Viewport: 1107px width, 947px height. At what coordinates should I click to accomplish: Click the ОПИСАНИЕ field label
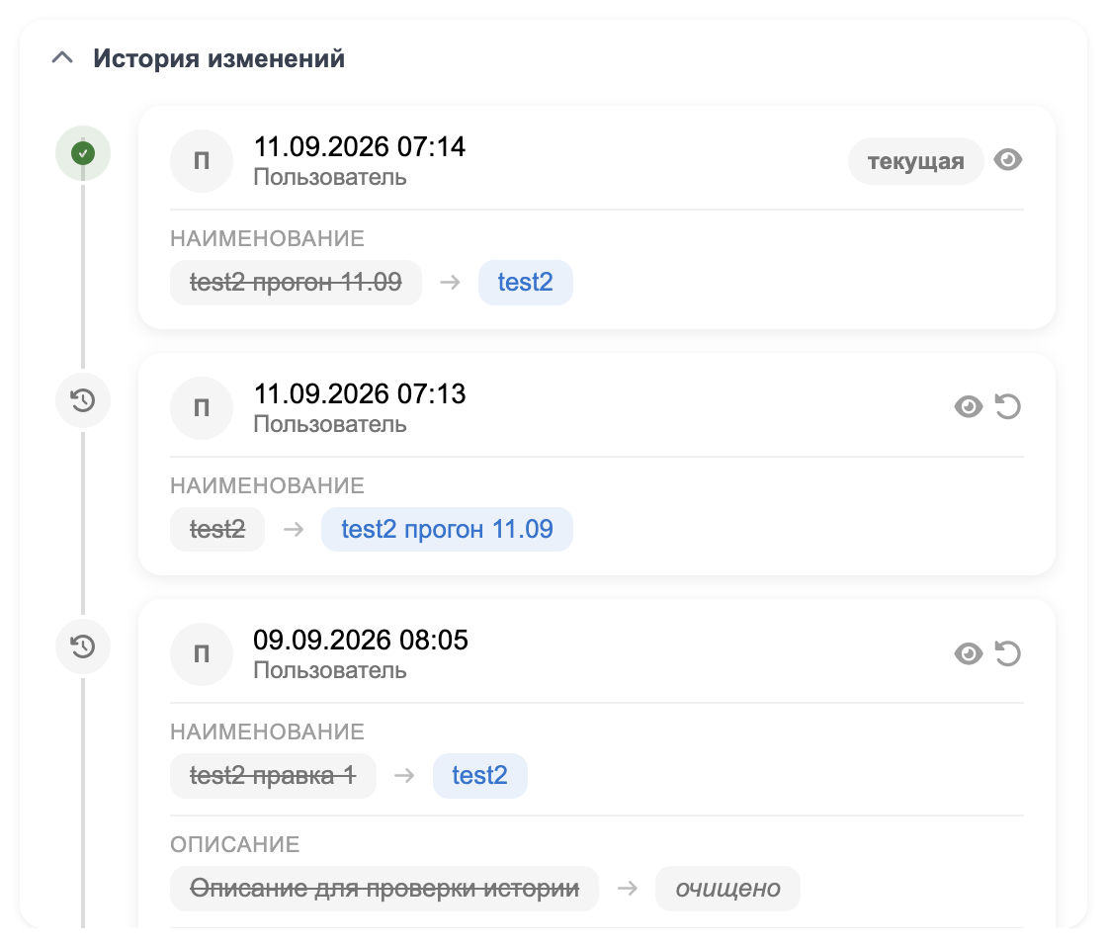(x=235, y=844)
